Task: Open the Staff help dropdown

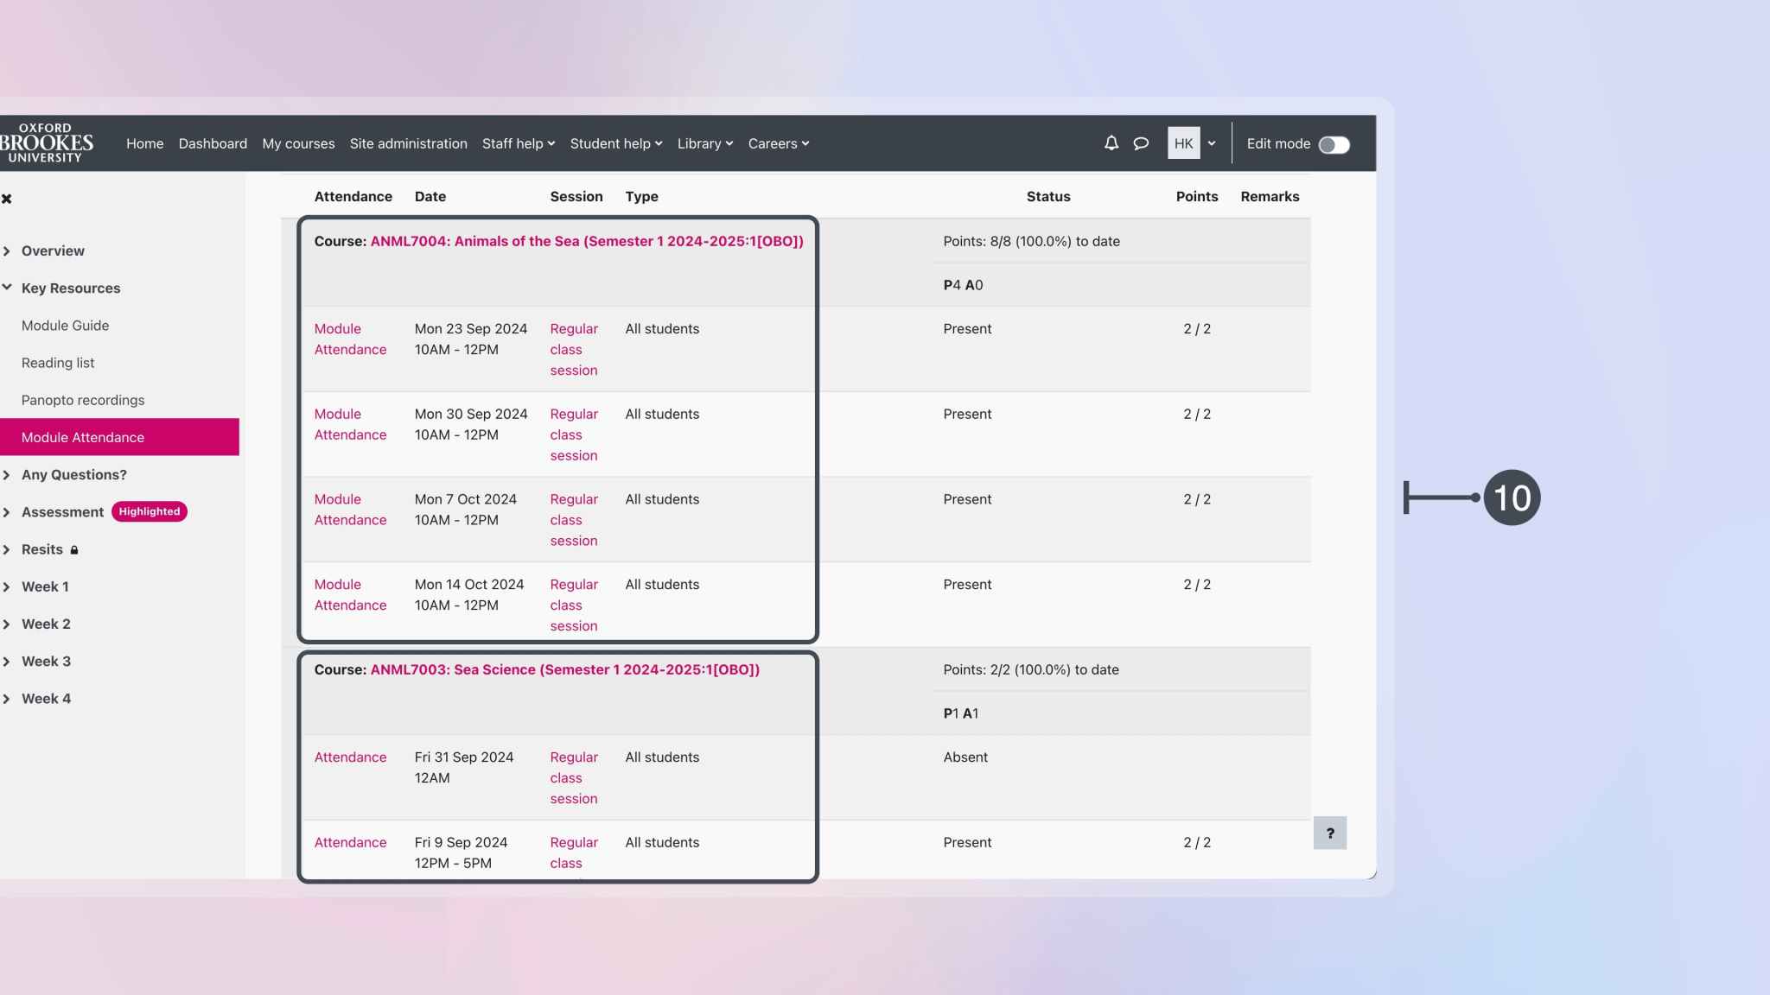Action: click(x=518, y=143)
